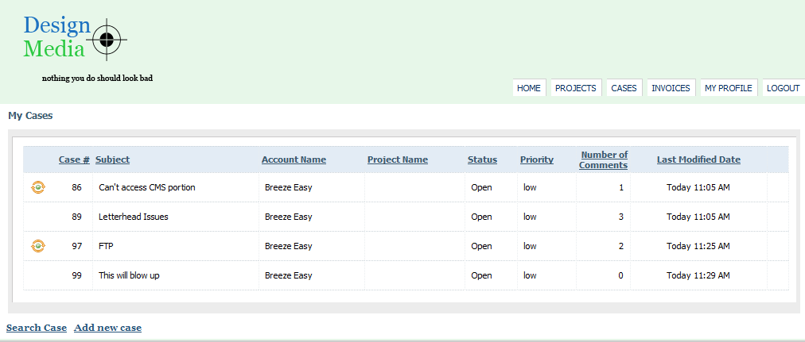805x342 pixels.
Task: Go to the PROJECTS tab
Action: pos(576,88)
